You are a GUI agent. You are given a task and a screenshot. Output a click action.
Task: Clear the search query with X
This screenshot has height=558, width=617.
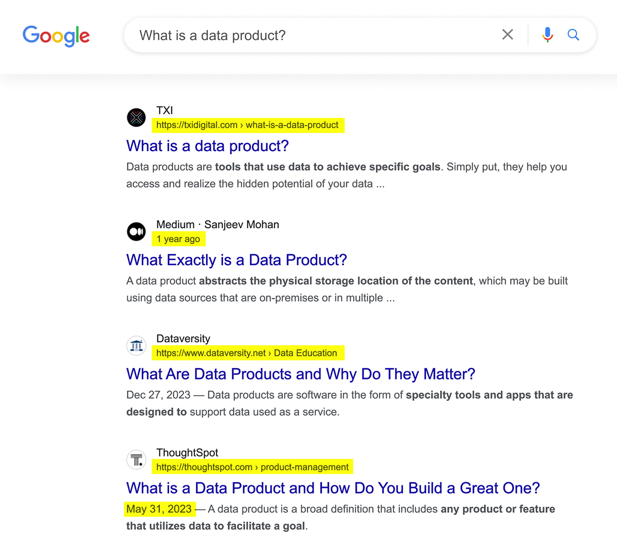click(507, 34)
